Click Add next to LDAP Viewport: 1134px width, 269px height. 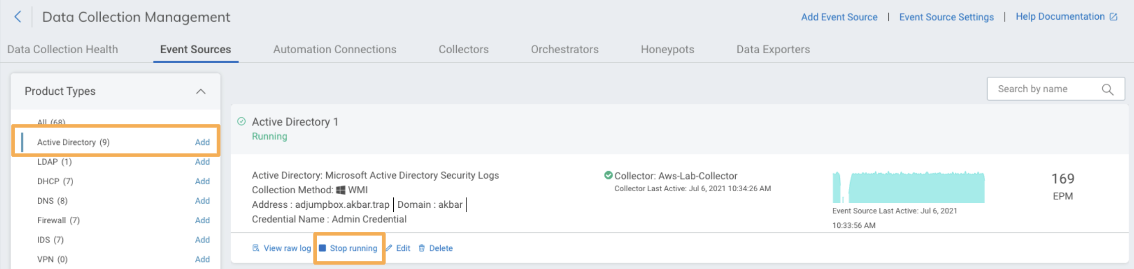pos(202,162)
